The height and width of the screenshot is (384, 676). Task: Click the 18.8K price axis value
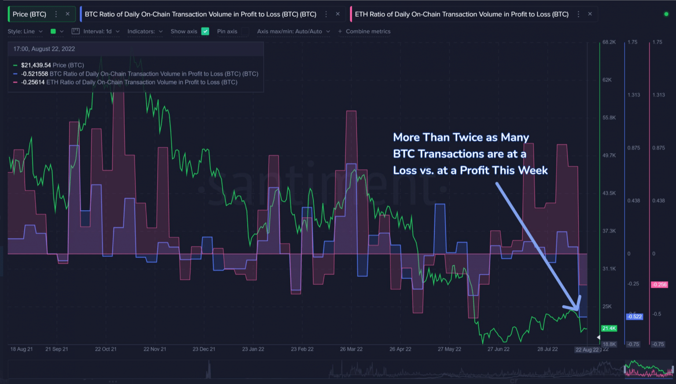click(x=609, y=344)
